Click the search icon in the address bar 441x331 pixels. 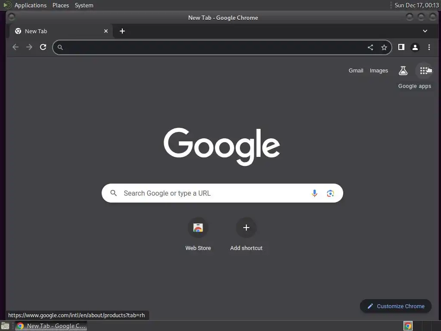tap(60, 47)
